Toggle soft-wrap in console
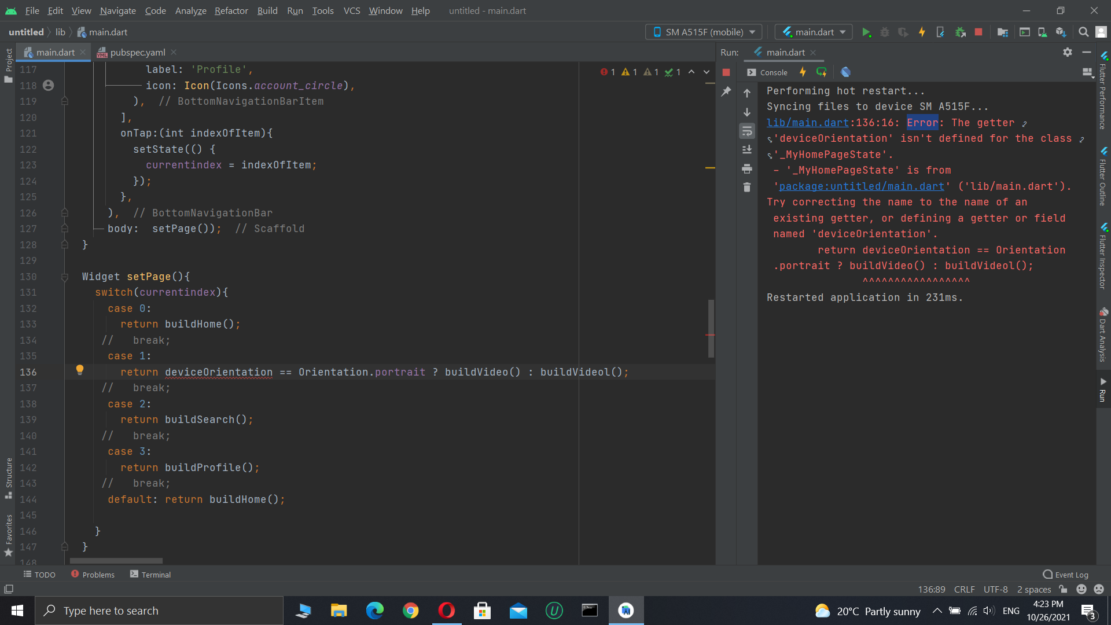The height and width of the screenshot is (625, 1111). [x=747, y=131]
